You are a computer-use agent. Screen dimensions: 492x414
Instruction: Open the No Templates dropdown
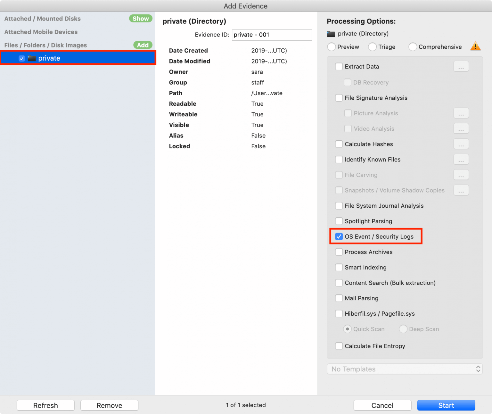(405, 369)
